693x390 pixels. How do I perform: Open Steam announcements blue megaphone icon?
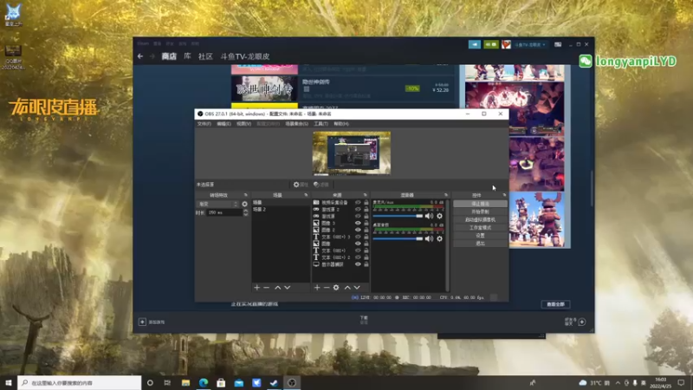pos(475,45)
